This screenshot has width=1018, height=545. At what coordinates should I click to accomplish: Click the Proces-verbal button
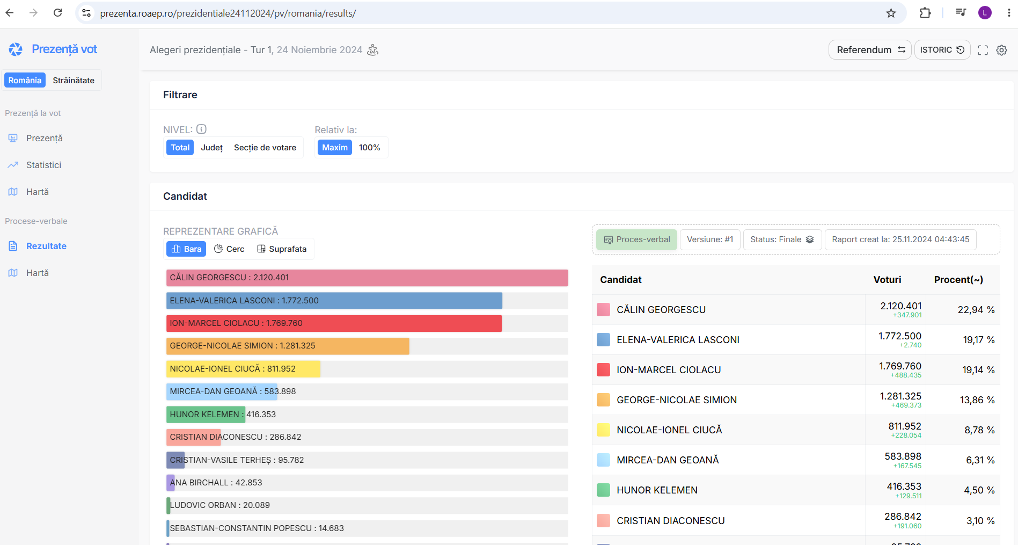(637, 239)
